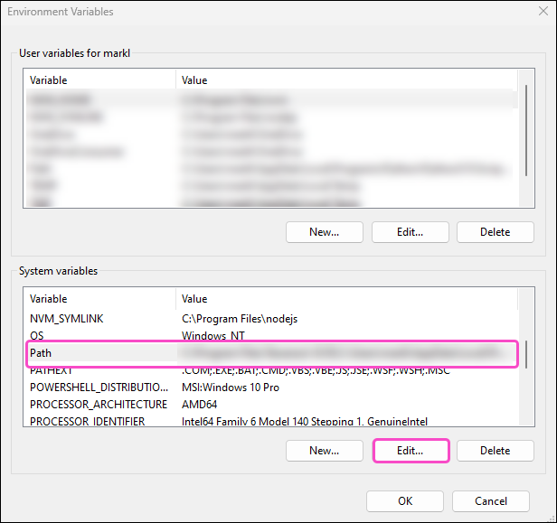Click Edit under User variables
This screenshot has height=523, width=557.
pyautogui.click(x=411, y=232)
